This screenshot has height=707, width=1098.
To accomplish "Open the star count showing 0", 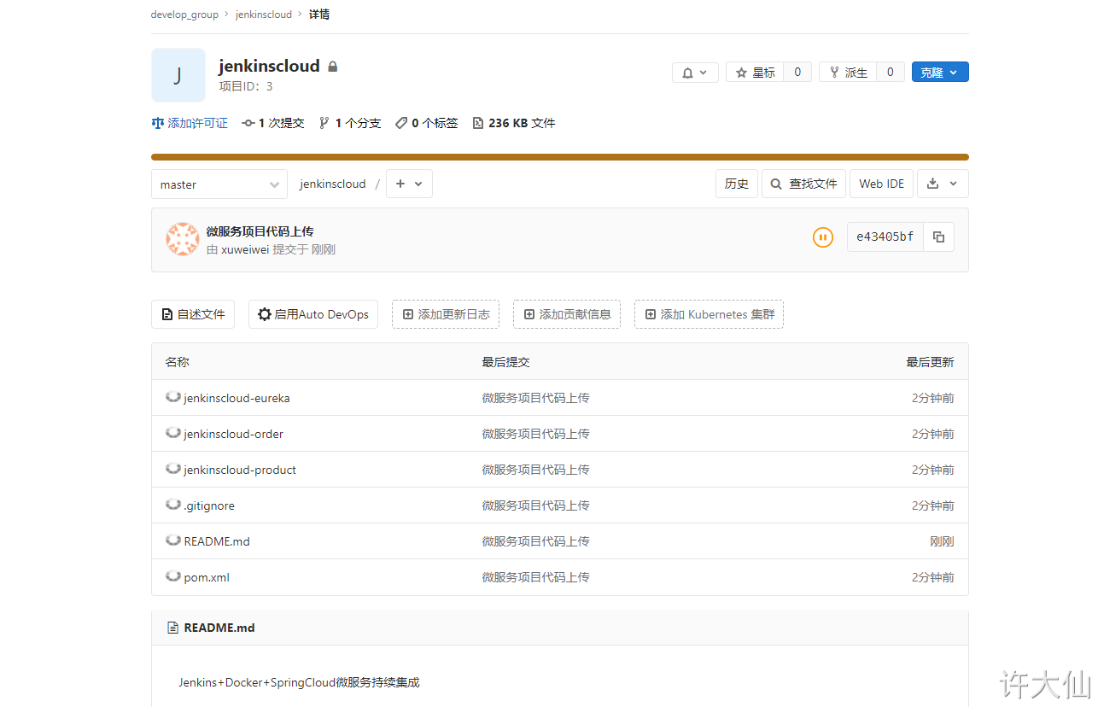I will [797, 73].
